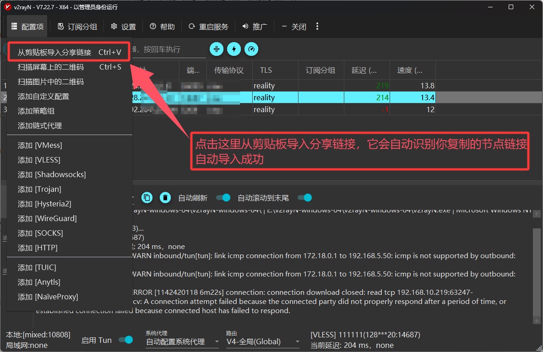Add a NaïveProxy server
543x352 pixels.
click(69, 297)
